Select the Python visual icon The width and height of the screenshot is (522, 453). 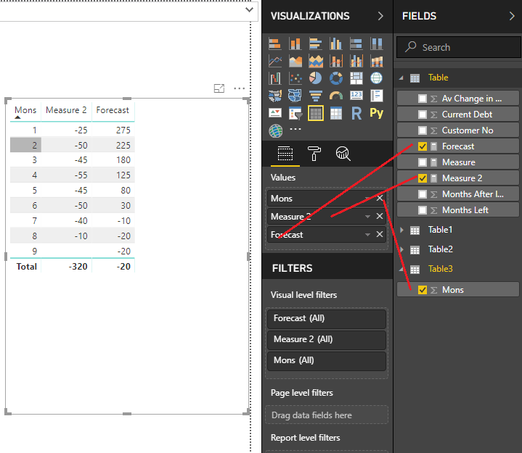[x=377, y=113]
